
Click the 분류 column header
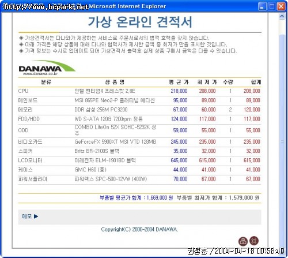coord(46,82)
